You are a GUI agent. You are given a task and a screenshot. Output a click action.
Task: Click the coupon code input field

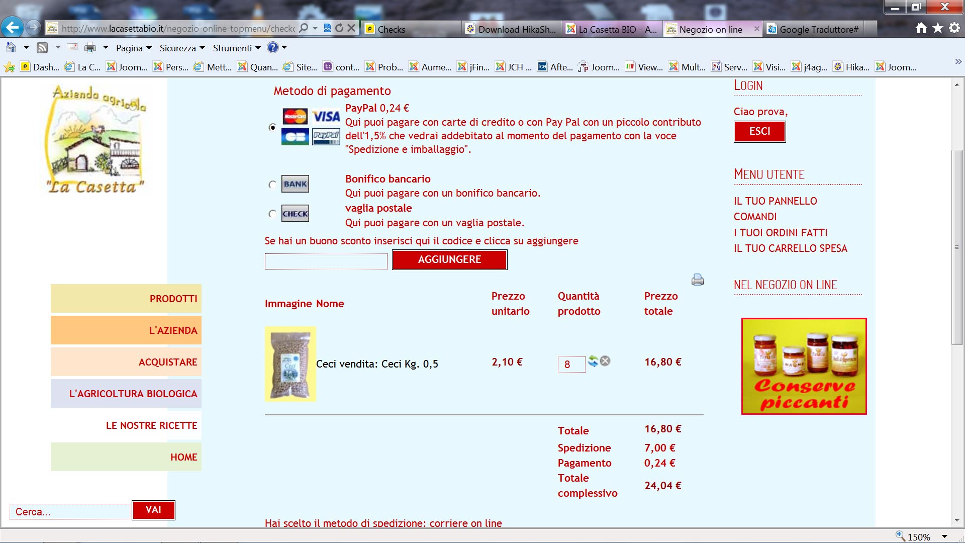326,261
